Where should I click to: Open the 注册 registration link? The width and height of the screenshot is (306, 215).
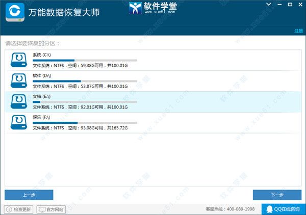(x=298, y=31)
